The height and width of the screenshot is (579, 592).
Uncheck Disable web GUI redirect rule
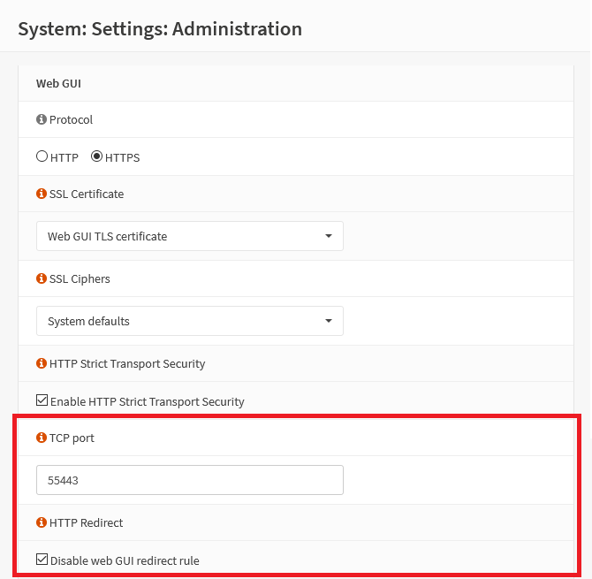tap(42, 560)
